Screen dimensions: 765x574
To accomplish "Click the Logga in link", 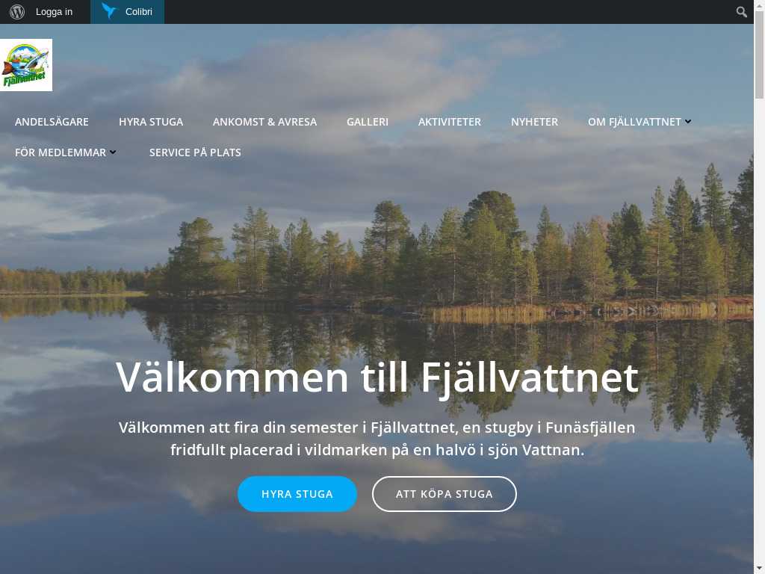I will [x=54, y=12].
